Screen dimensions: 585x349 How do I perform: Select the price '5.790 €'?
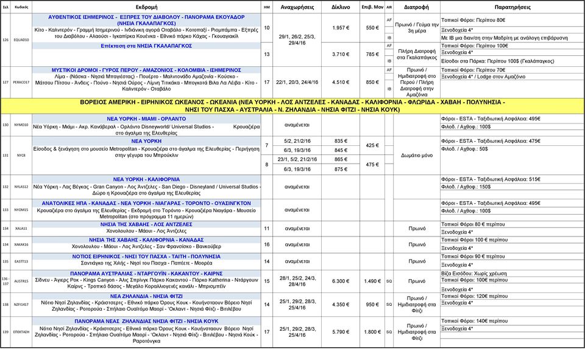tap(341, 332)
